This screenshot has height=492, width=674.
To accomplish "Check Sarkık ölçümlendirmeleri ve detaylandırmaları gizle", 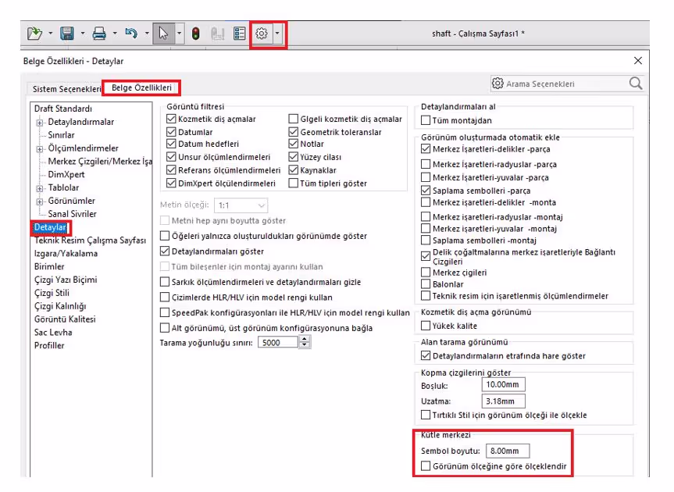I will pyautogui.click(x=165, y=282).
